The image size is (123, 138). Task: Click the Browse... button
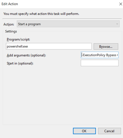(106, 47)
